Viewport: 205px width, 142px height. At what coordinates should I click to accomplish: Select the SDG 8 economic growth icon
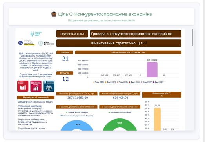[x=36, y=86]
